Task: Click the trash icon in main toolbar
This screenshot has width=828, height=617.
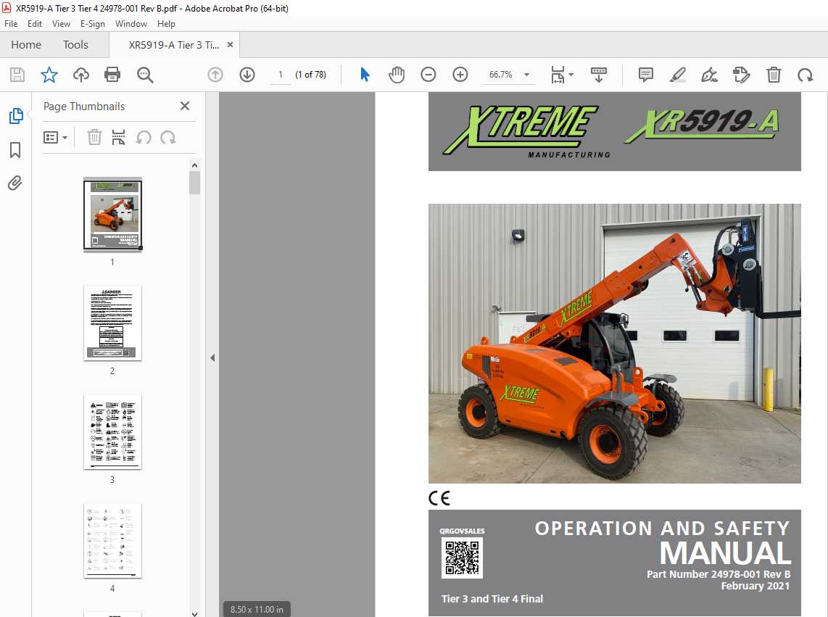Action: (774, 75)
